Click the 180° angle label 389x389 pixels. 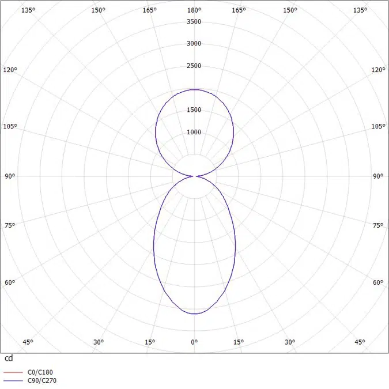click(x=194, y=10)
